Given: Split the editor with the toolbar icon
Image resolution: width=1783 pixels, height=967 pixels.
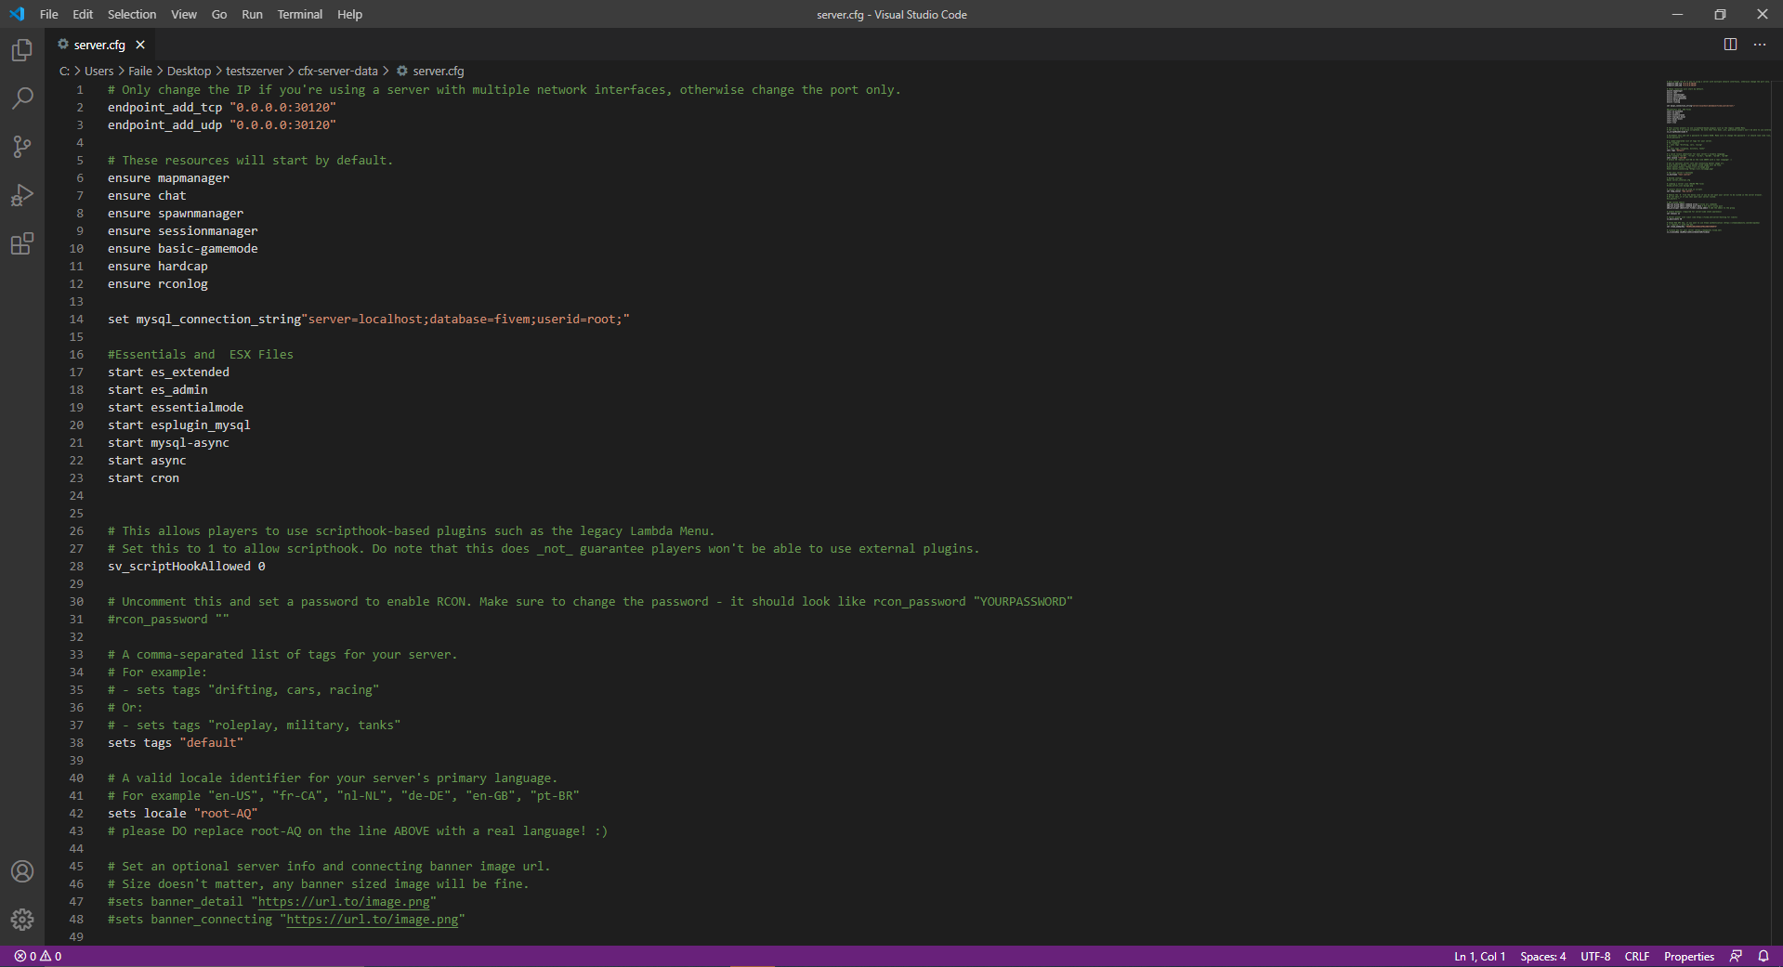Looking at the screenshot, I should [1729, 44].
